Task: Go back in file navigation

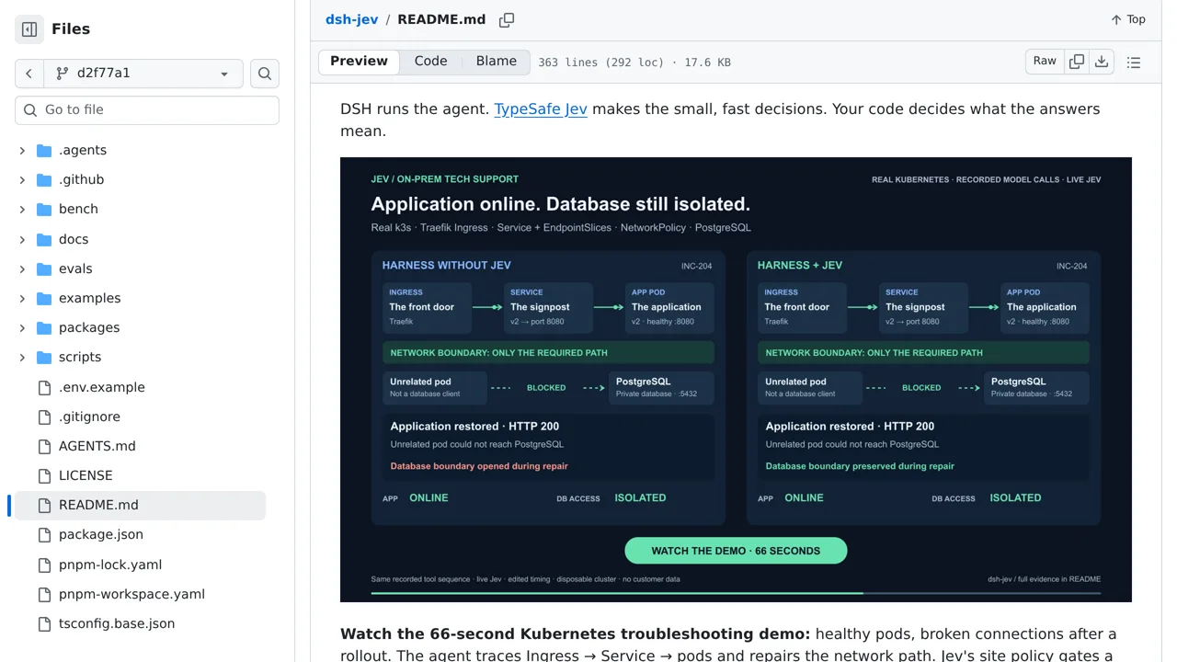Action: pyautogui.click(x=29, y=74)
